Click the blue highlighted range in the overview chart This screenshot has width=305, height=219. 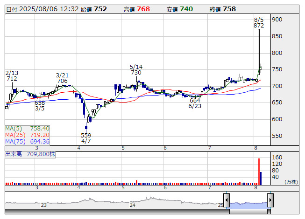pos(248,203)
